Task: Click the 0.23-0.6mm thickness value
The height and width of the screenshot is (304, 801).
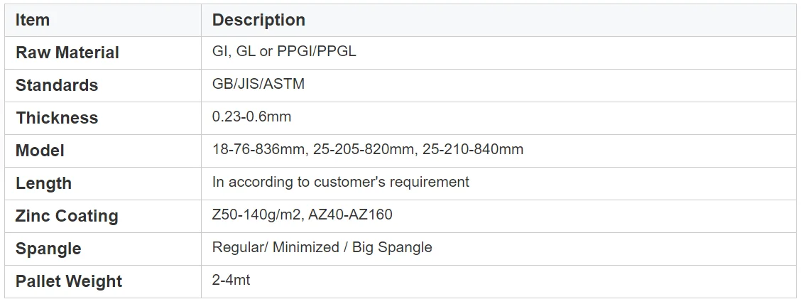Action: point(251,117)
